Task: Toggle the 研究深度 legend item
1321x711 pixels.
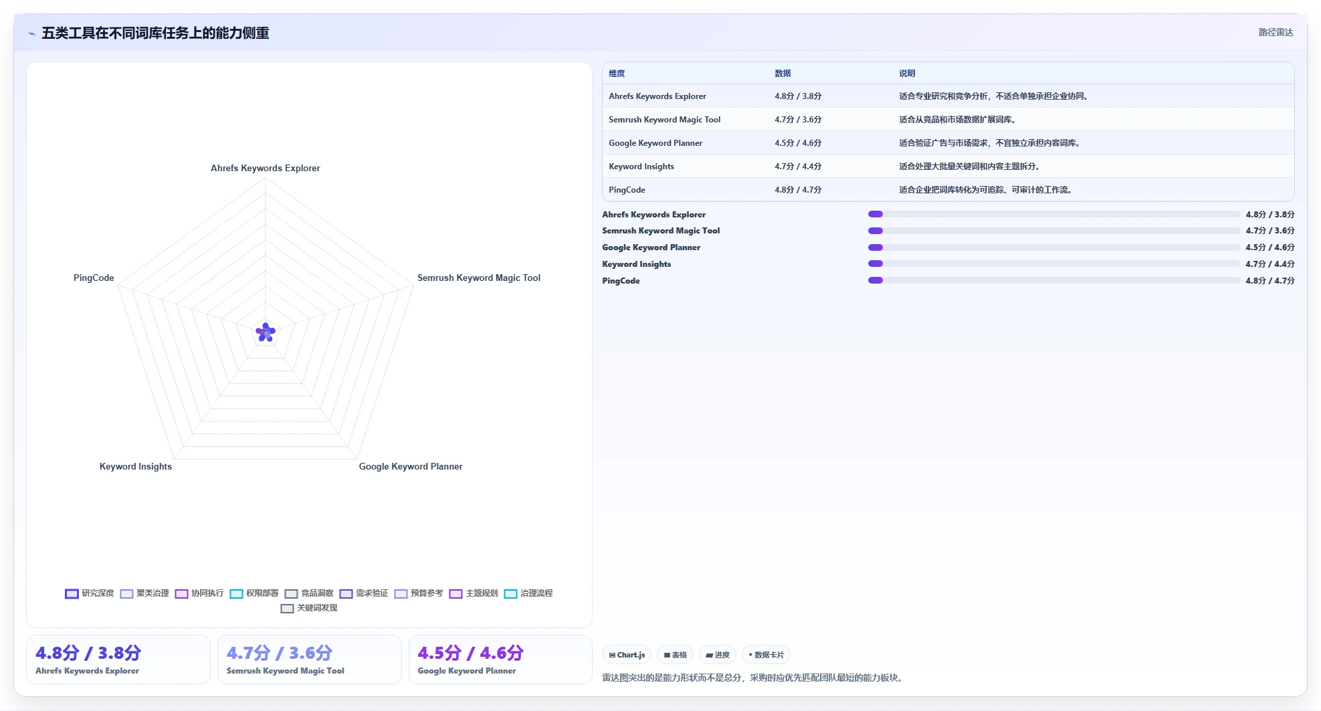Action: point(90,593)
